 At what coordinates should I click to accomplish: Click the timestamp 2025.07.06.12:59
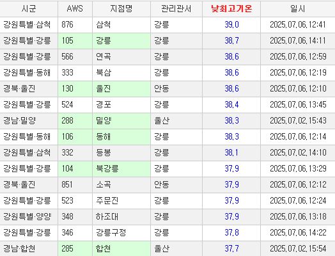click(x=298, y=57)
